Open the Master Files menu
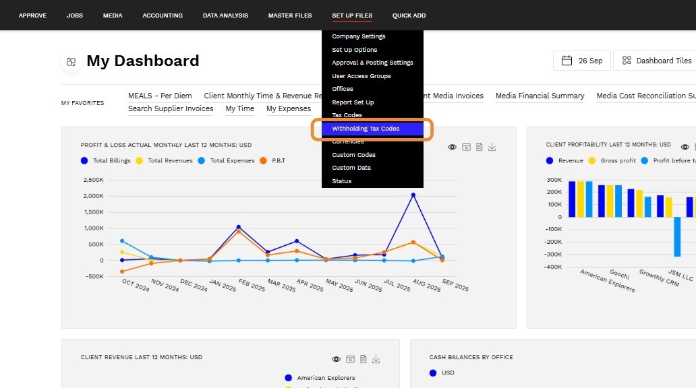Screen dimensions: 696x388 290,15
